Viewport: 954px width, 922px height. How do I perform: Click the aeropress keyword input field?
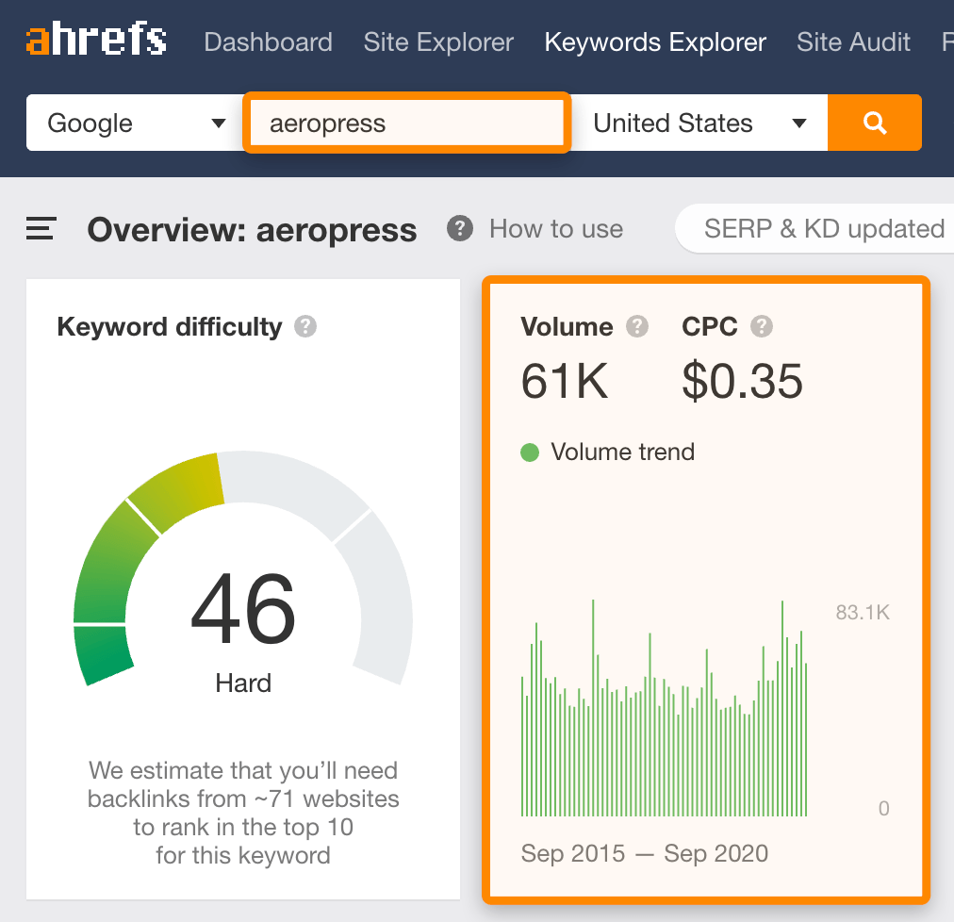coord(406,123)
